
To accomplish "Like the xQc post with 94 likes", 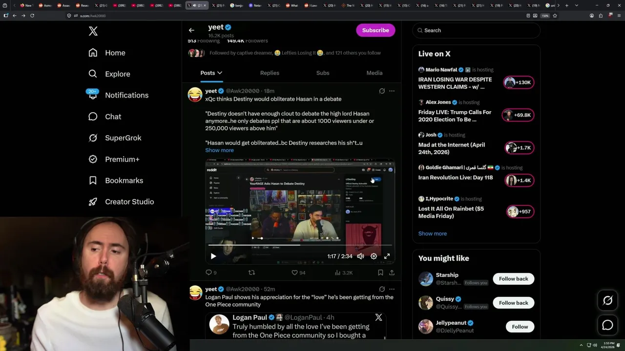I will [x=298, y=273].
